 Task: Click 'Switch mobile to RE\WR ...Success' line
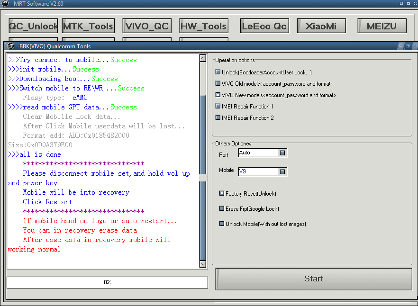(76, 88)
